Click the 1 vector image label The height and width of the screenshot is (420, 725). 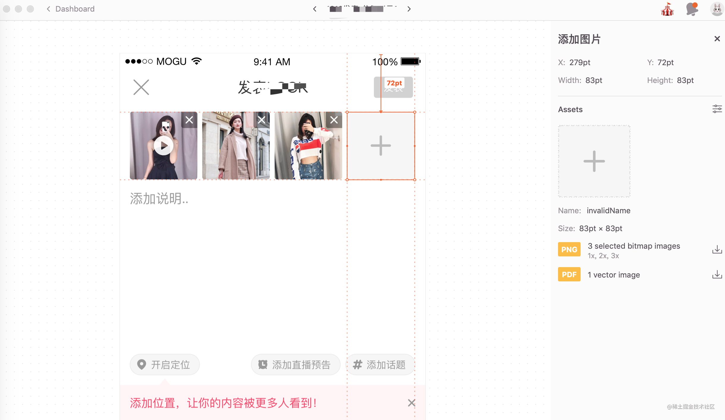click(614, 275)
